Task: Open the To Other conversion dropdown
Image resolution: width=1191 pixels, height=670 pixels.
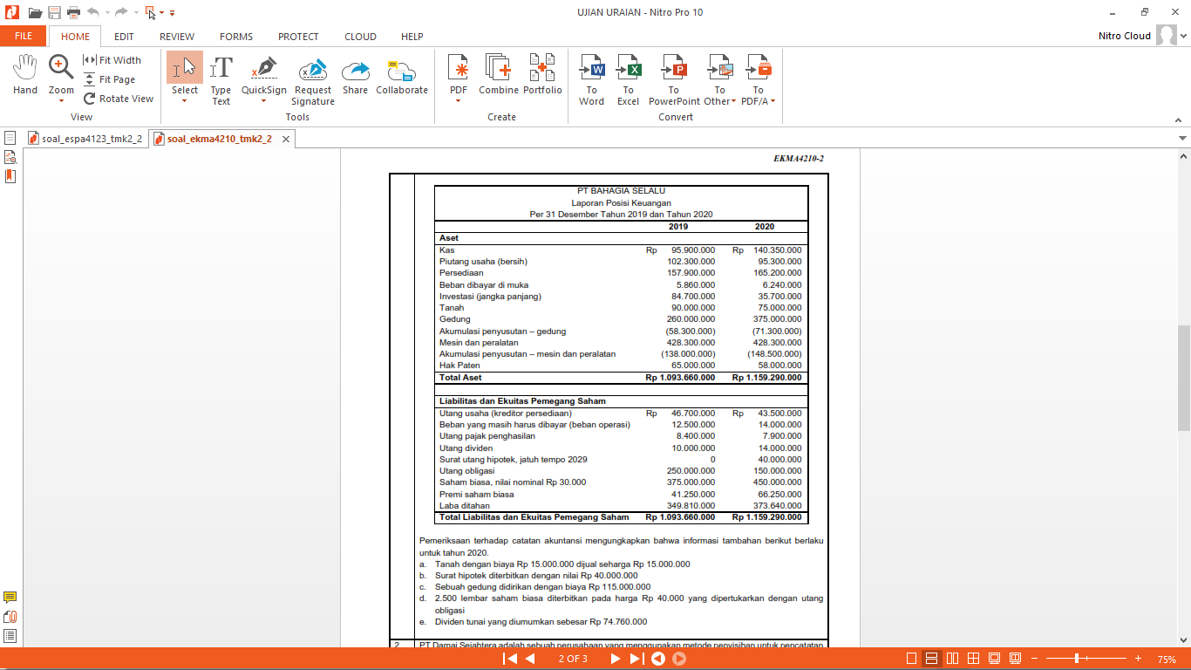Action: point(719,80)
